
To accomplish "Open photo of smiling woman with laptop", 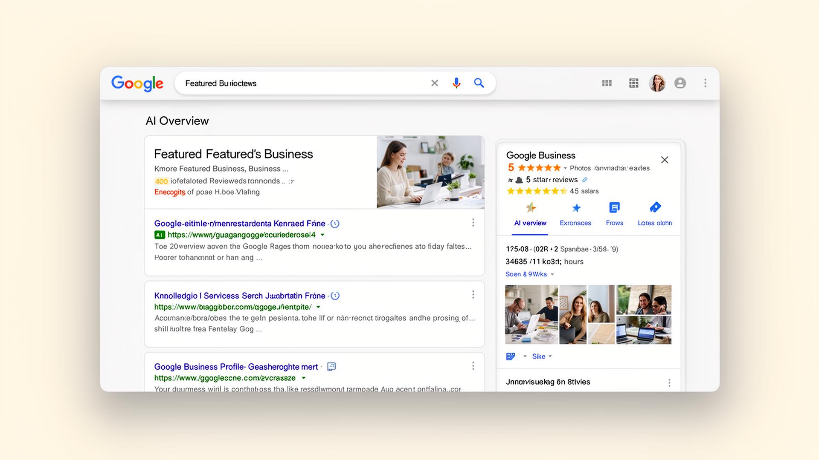I will tap(573, 314).
